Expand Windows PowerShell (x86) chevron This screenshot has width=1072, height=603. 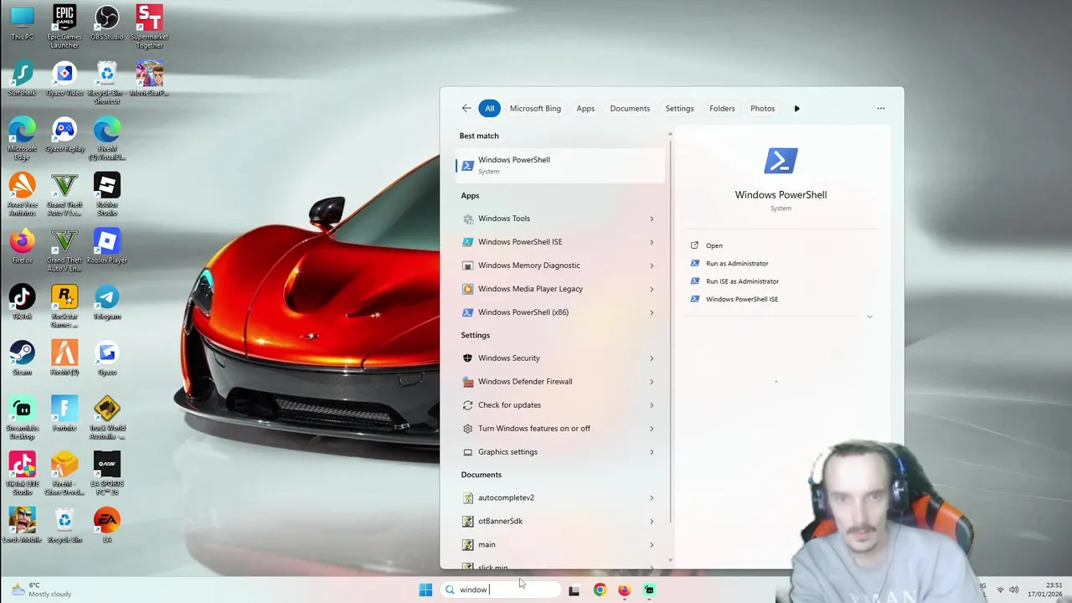click(x=652, y=312)
